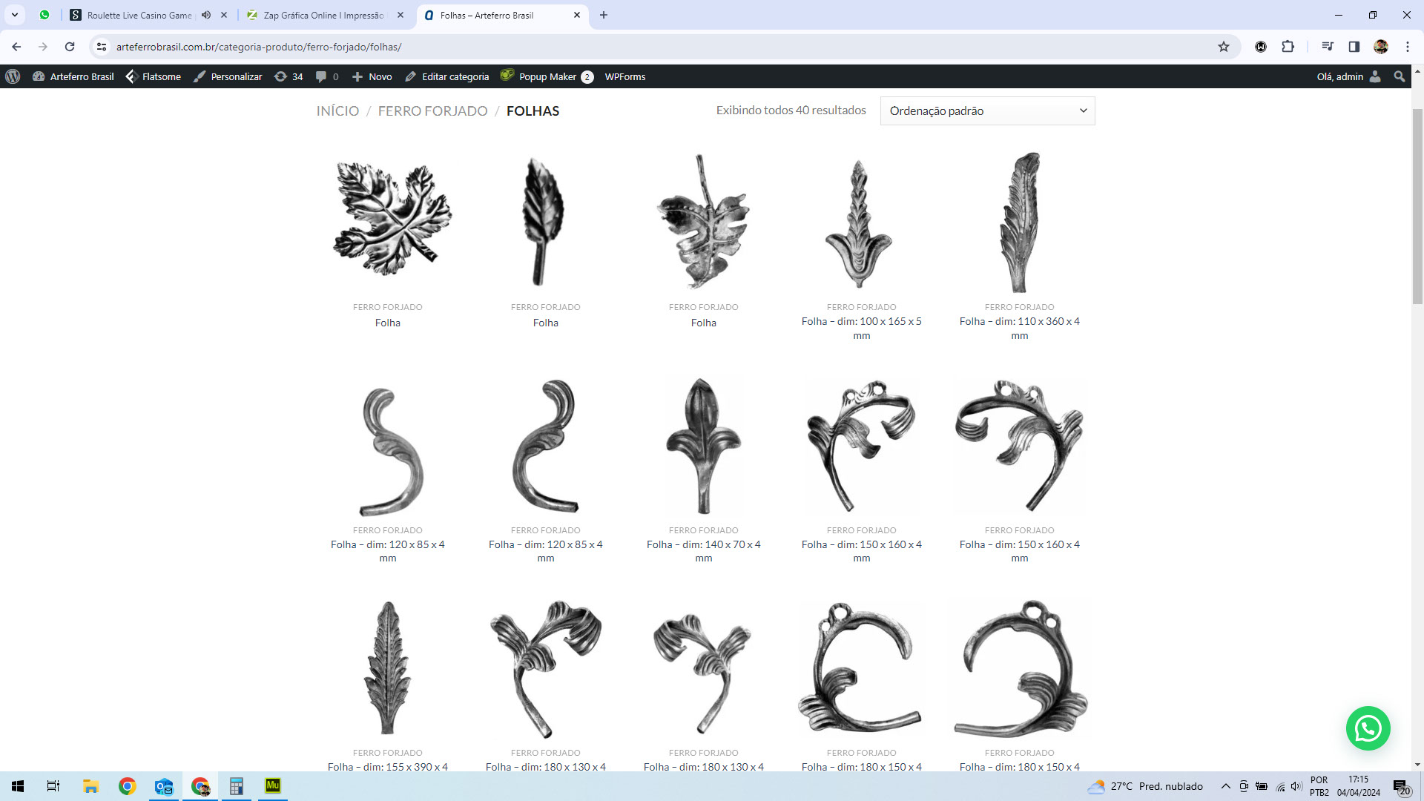
Task: Open the floating WhatsApp chat button
Action: (x=1368, y=728)
